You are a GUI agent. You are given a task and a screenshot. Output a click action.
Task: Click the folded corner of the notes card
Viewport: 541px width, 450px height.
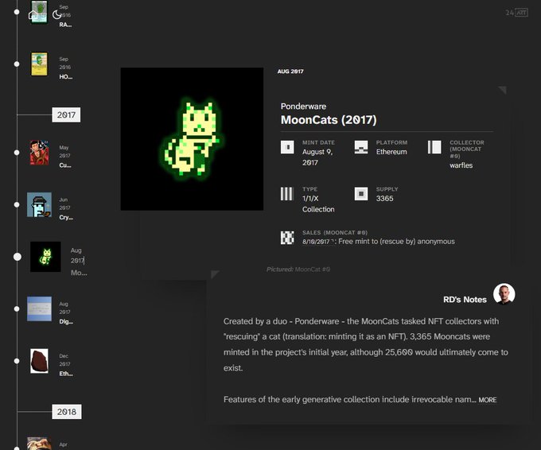(215, 274)
